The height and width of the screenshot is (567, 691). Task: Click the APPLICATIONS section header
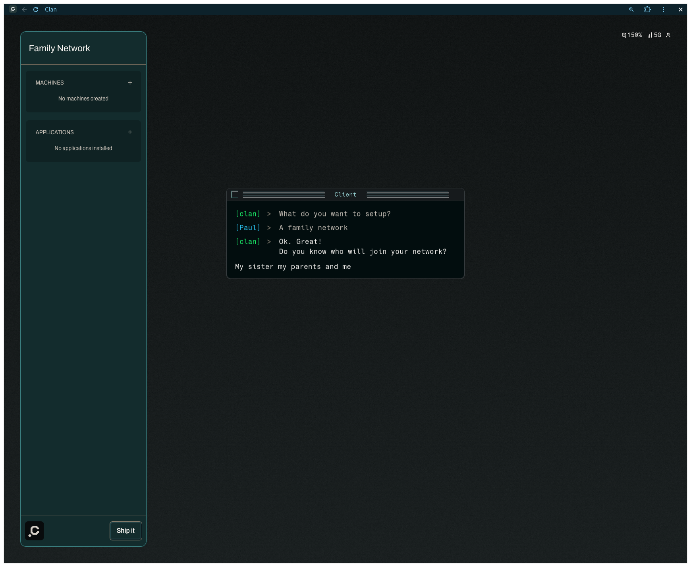click(x=55, y=132)
